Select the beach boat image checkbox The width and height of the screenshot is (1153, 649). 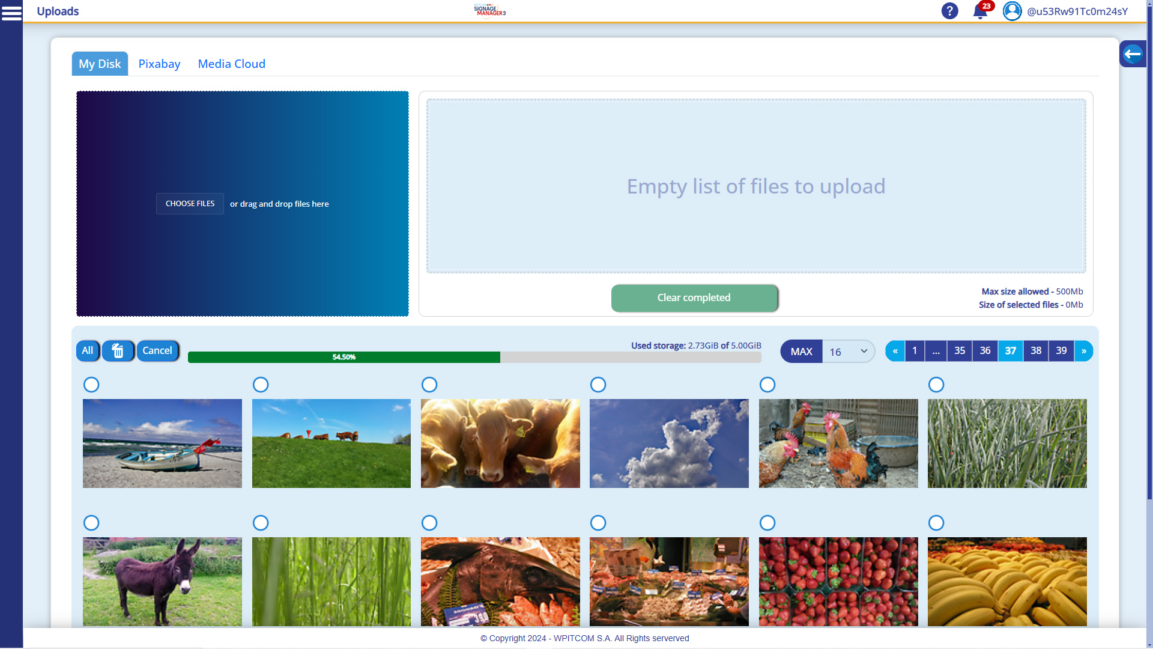(91, 385)
